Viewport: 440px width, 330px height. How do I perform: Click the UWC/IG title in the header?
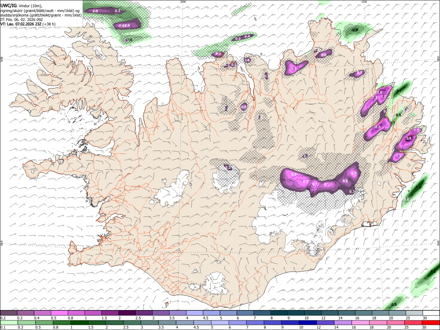8,6
